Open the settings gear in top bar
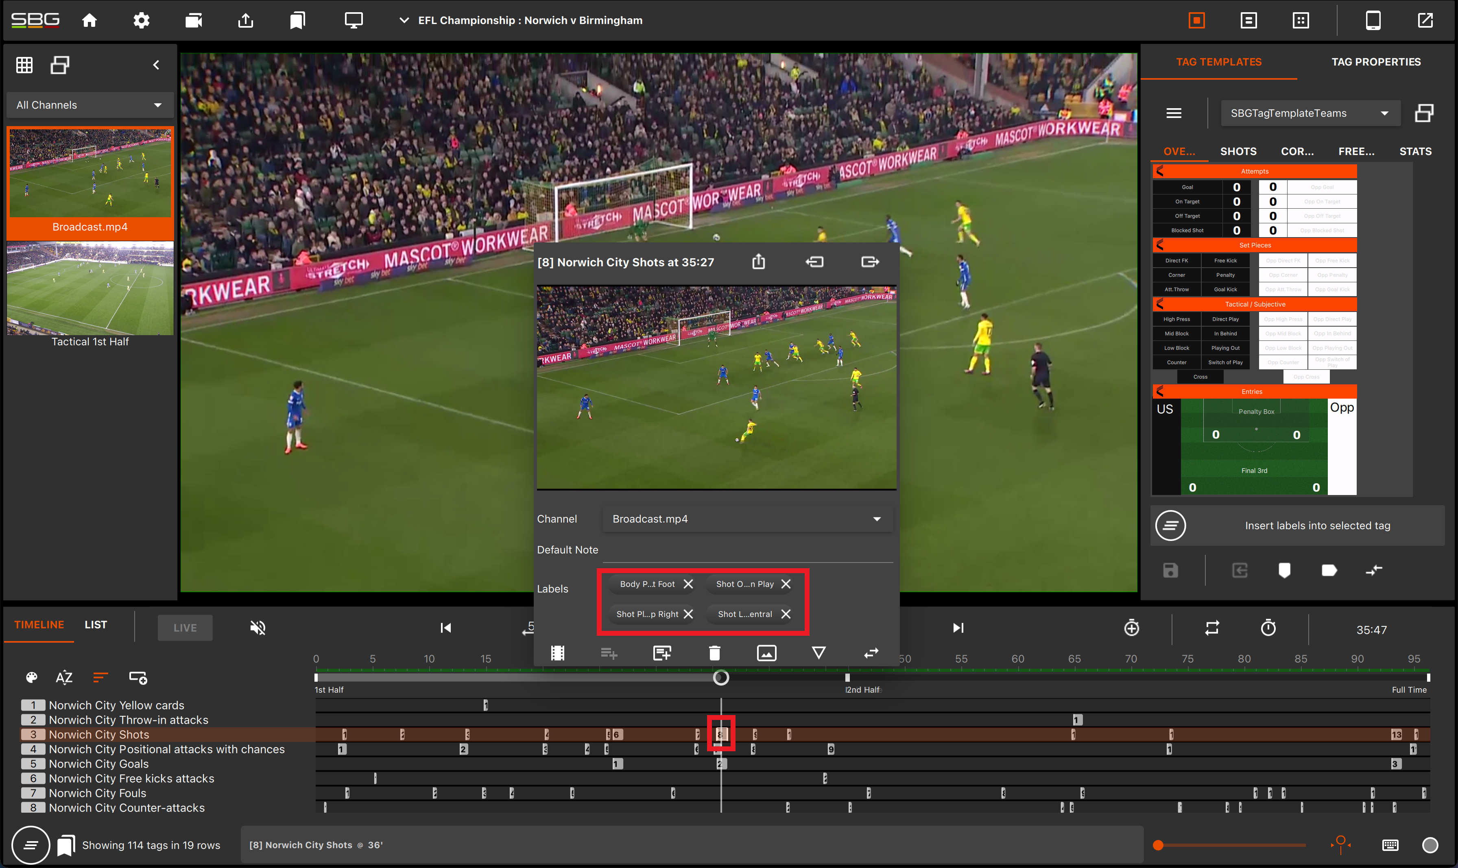 tap(141, 20)
